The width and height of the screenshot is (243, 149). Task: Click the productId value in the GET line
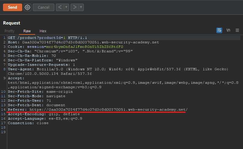click(64, 38)
